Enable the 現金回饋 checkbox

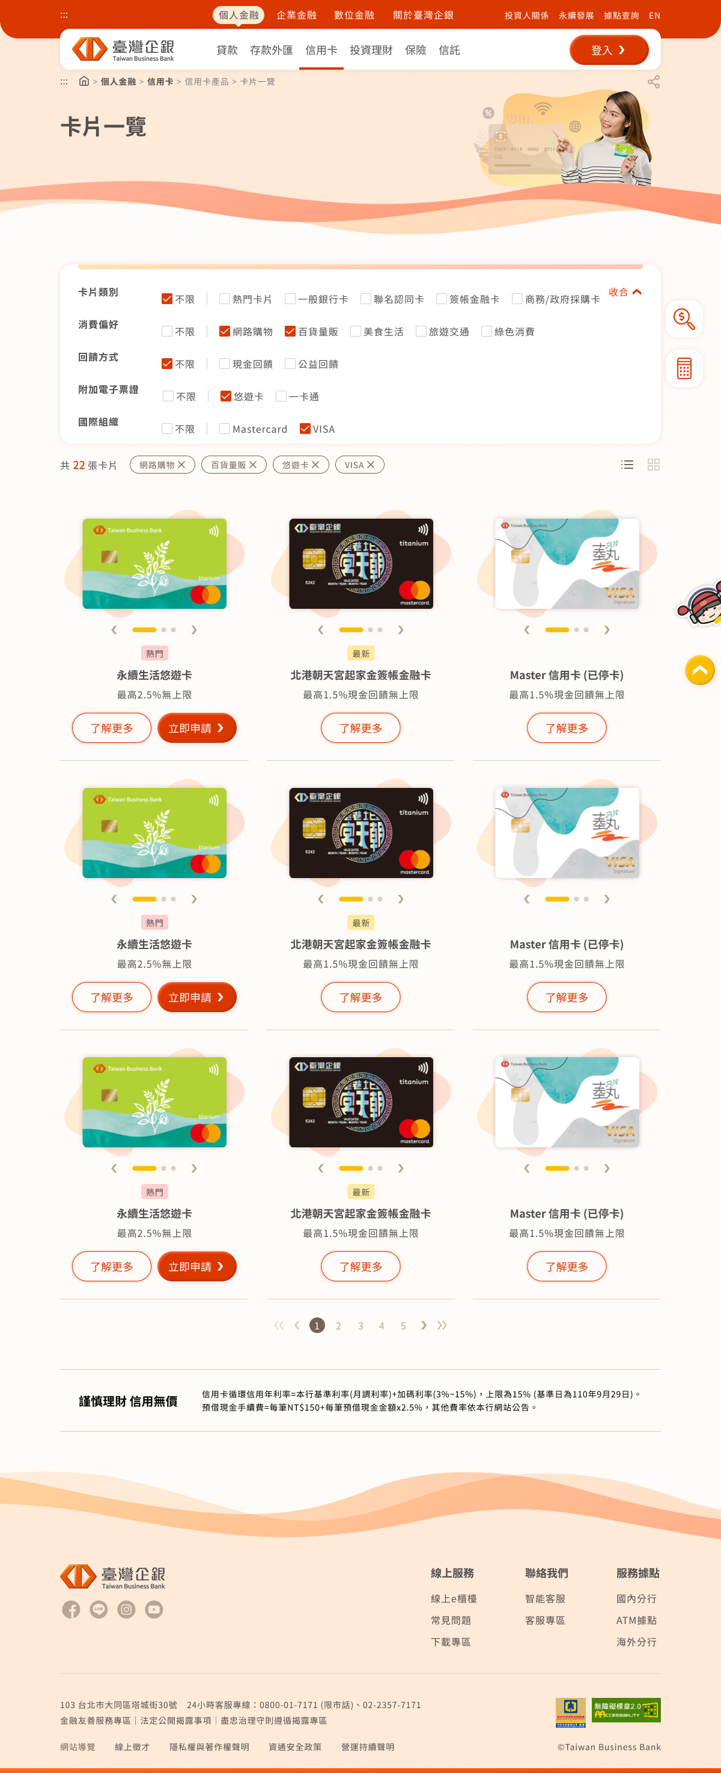(x=224, y=364)
